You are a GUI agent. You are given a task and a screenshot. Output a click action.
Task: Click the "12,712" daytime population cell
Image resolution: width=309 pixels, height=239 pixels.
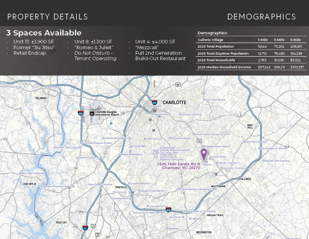click(x=262, y=54)
